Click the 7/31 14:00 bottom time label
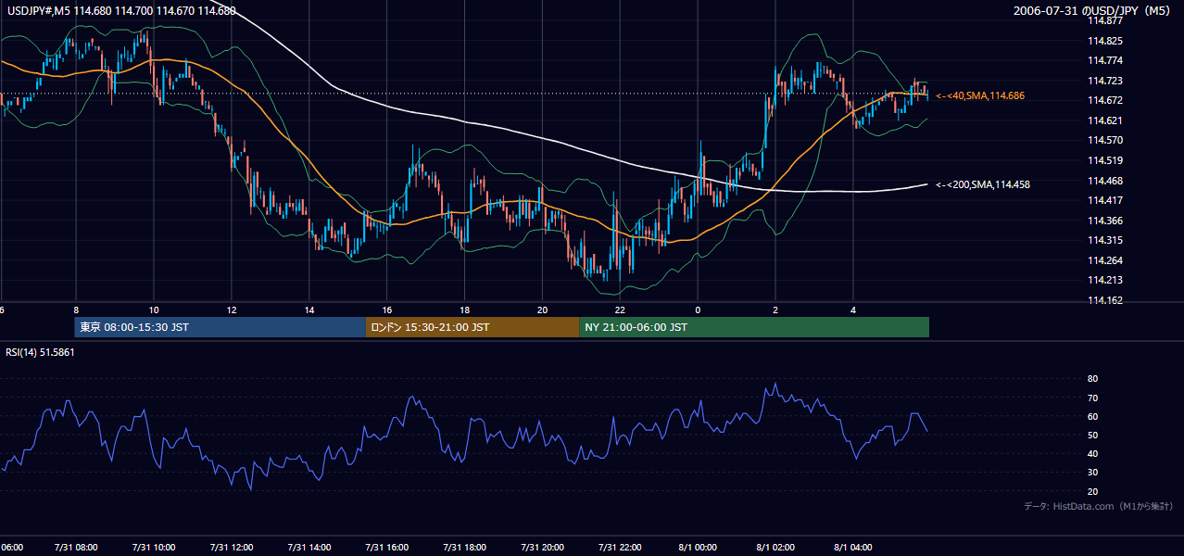The height and width of the screenshot is (556, 1184). coord(309,547)
